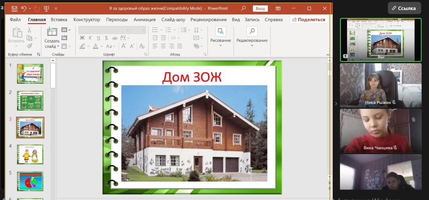
Task: Open the Абзац dialog launcher
Action: (x=205, y=54)
